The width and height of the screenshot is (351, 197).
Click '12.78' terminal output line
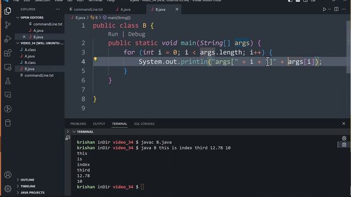point(83,176)
